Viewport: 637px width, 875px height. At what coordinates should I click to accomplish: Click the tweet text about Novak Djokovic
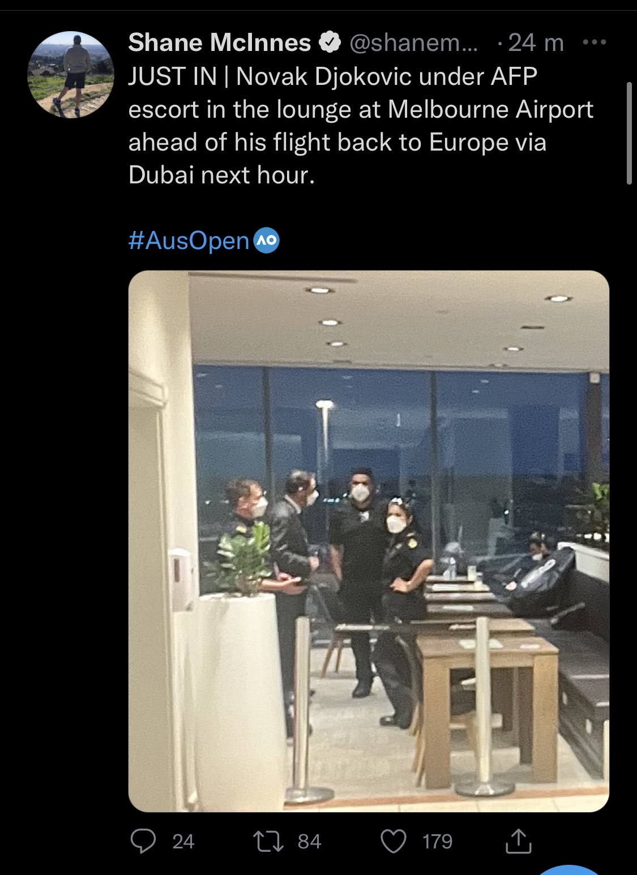click(x=361, y=126)
